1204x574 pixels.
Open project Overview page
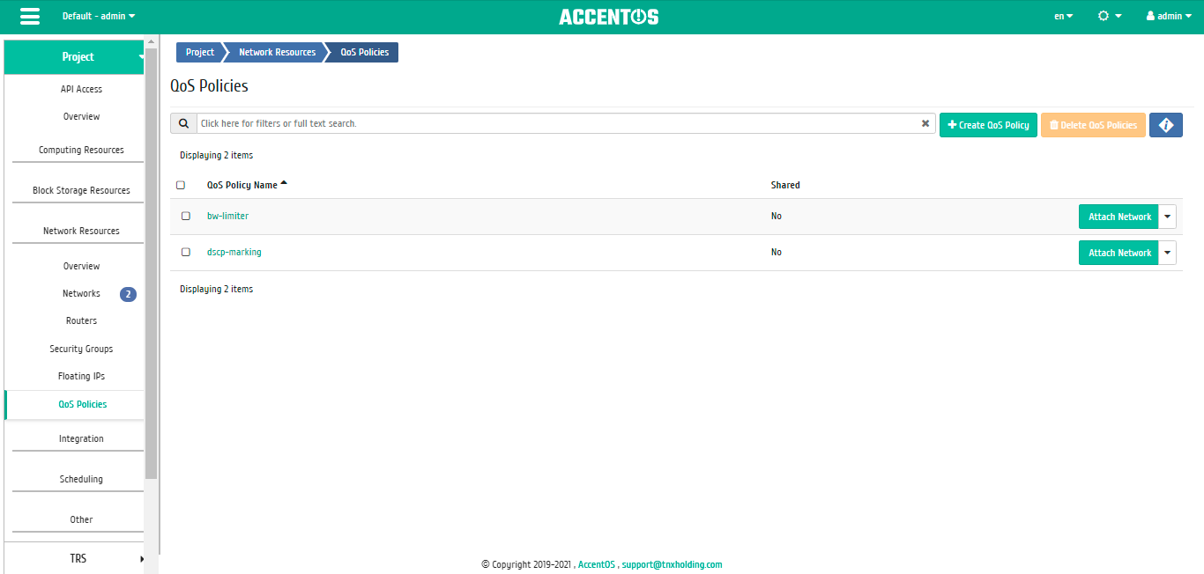tap(81, 116)
